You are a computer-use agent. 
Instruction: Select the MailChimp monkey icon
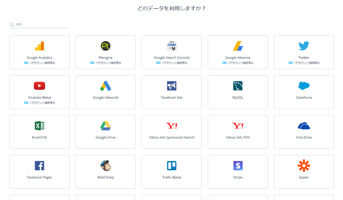point(106,166)
